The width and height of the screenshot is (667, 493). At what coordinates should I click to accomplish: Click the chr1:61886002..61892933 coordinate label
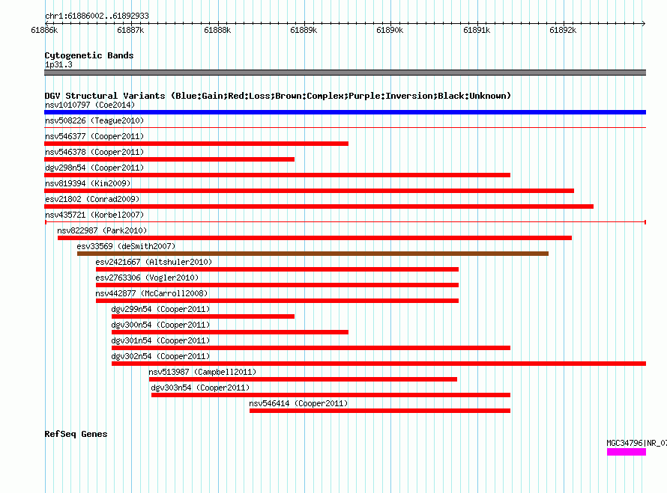pos(97,16)
